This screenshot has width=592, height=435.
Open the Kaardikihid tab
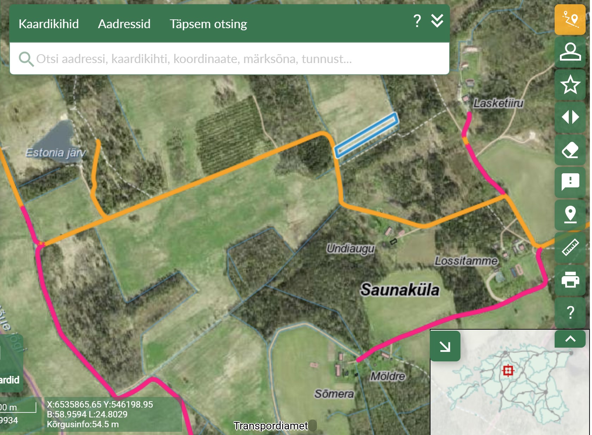click(x=49, y=24)
